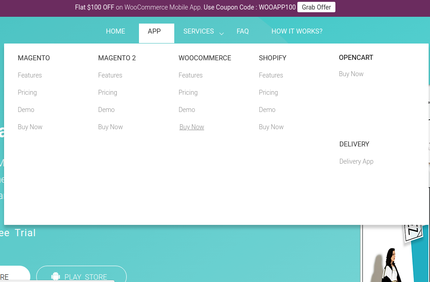Go to the FAQ page
Viewport: 430px width, 282px height.
(x=243, y=31)
